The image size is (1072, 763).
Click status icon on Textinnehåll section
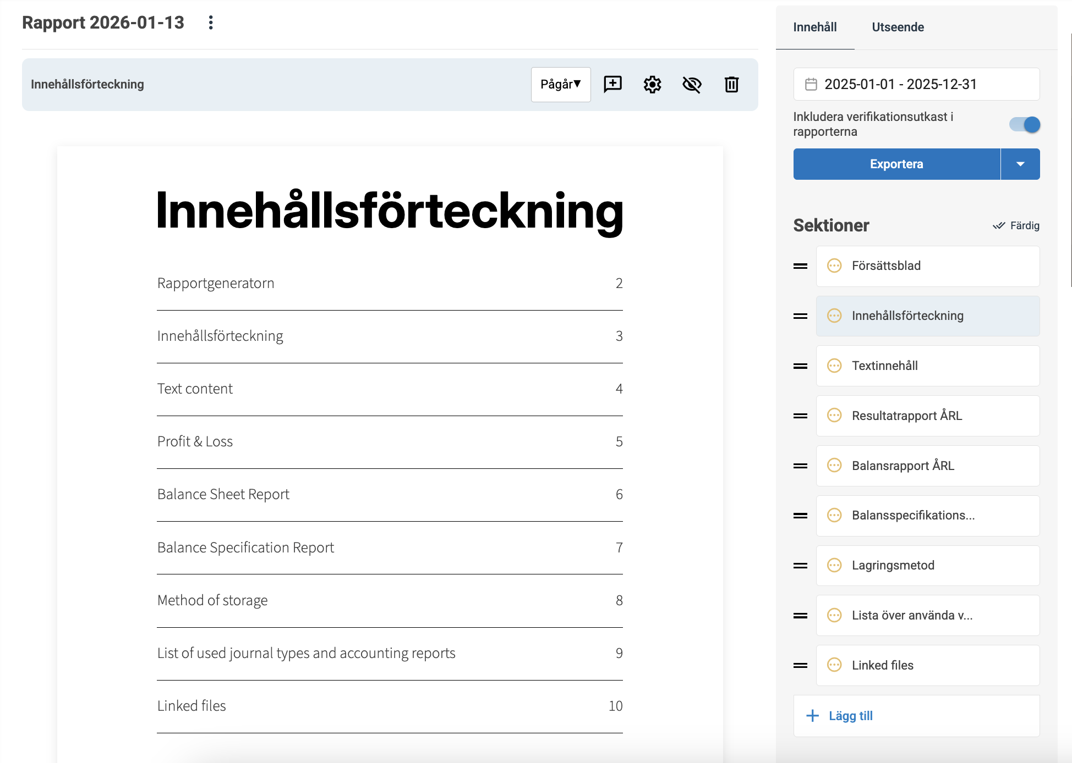(834, 366)
